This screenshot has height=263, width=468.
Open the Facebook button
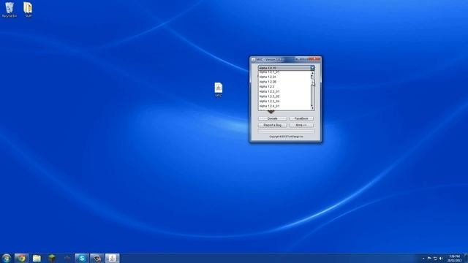coord(301,118)
